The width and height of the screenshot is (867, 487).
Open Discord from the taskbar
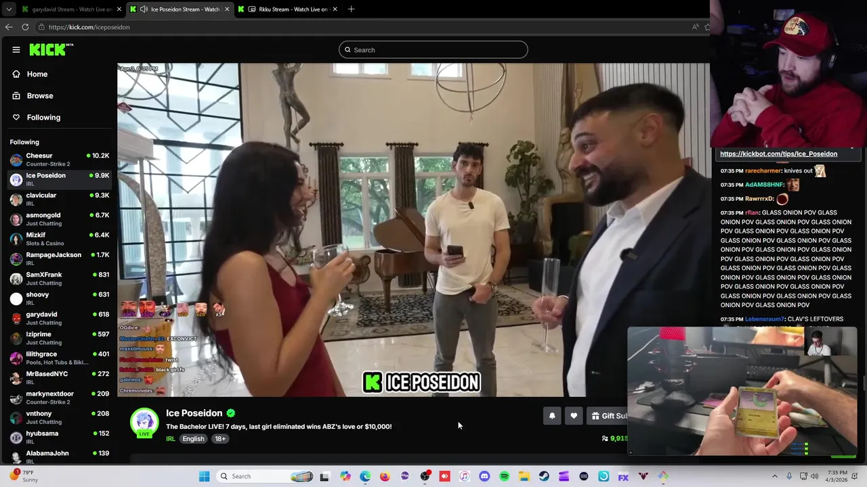pos(484,476)
